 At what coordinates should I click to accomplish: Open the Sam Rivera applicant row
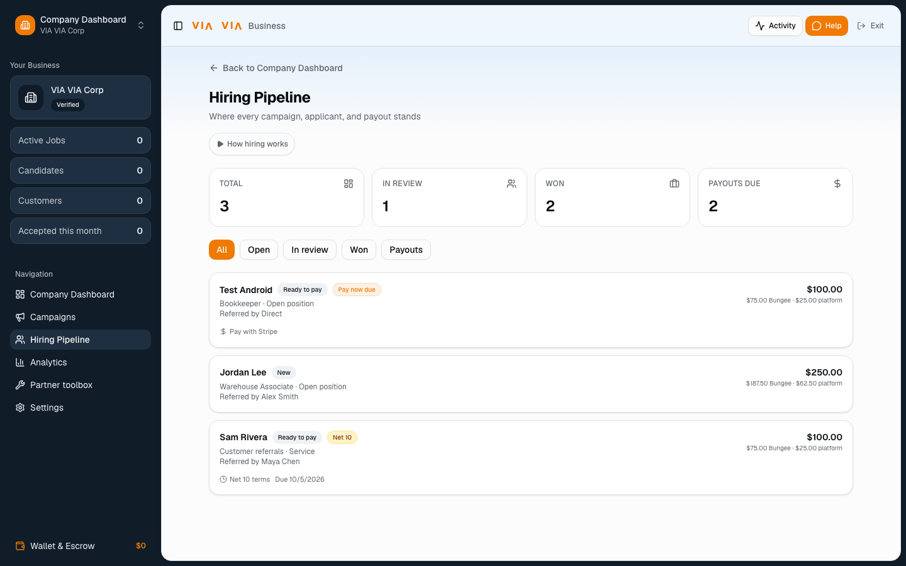pos(531,458)
